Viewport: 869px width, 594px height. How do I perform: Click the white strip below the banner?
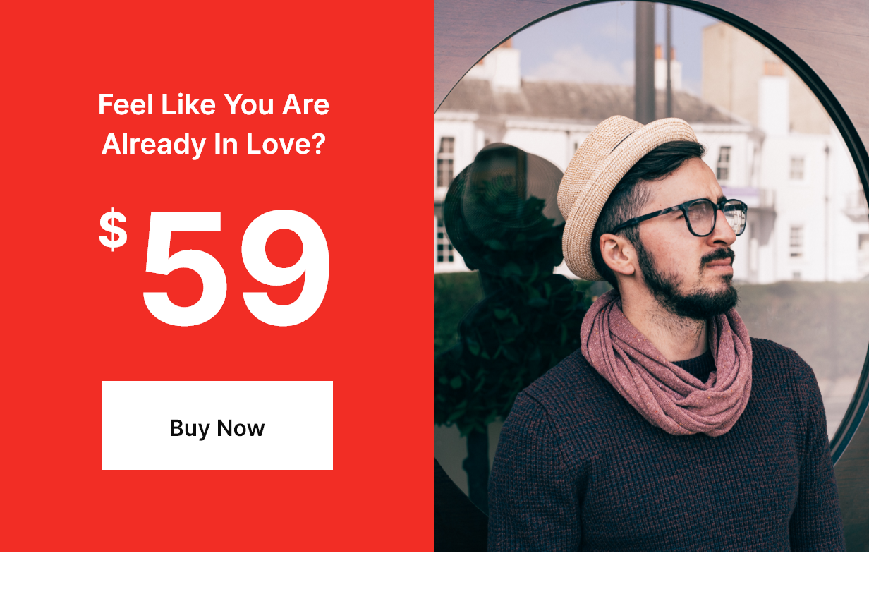[435, 573]
